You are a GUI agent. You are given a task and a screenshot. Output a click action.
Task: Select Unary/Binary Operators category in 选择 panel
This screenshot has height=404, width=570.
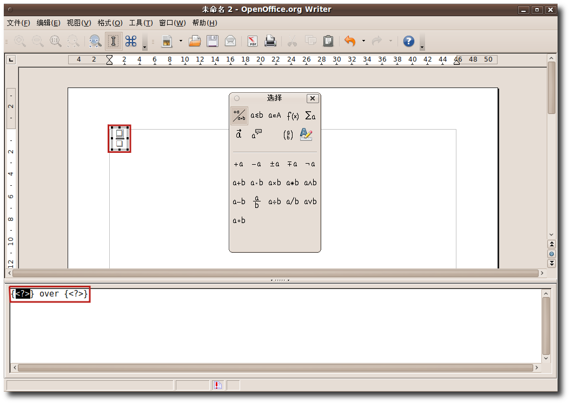(x=239, y=116)
